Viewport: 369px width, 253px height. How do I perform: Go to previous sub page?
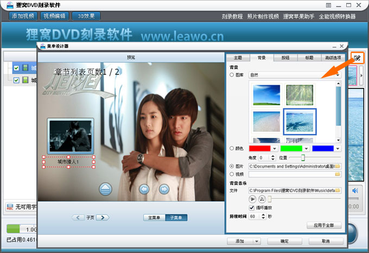tap(78, 218)
